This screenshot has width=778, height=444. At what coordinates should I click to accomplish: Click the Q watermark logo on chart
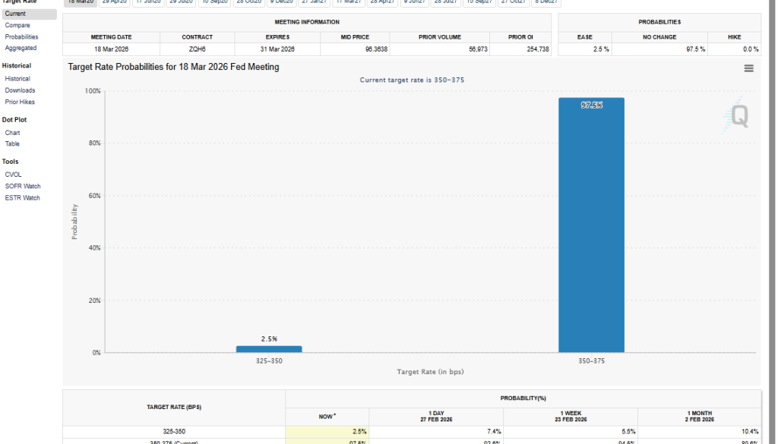coord(737,118)
